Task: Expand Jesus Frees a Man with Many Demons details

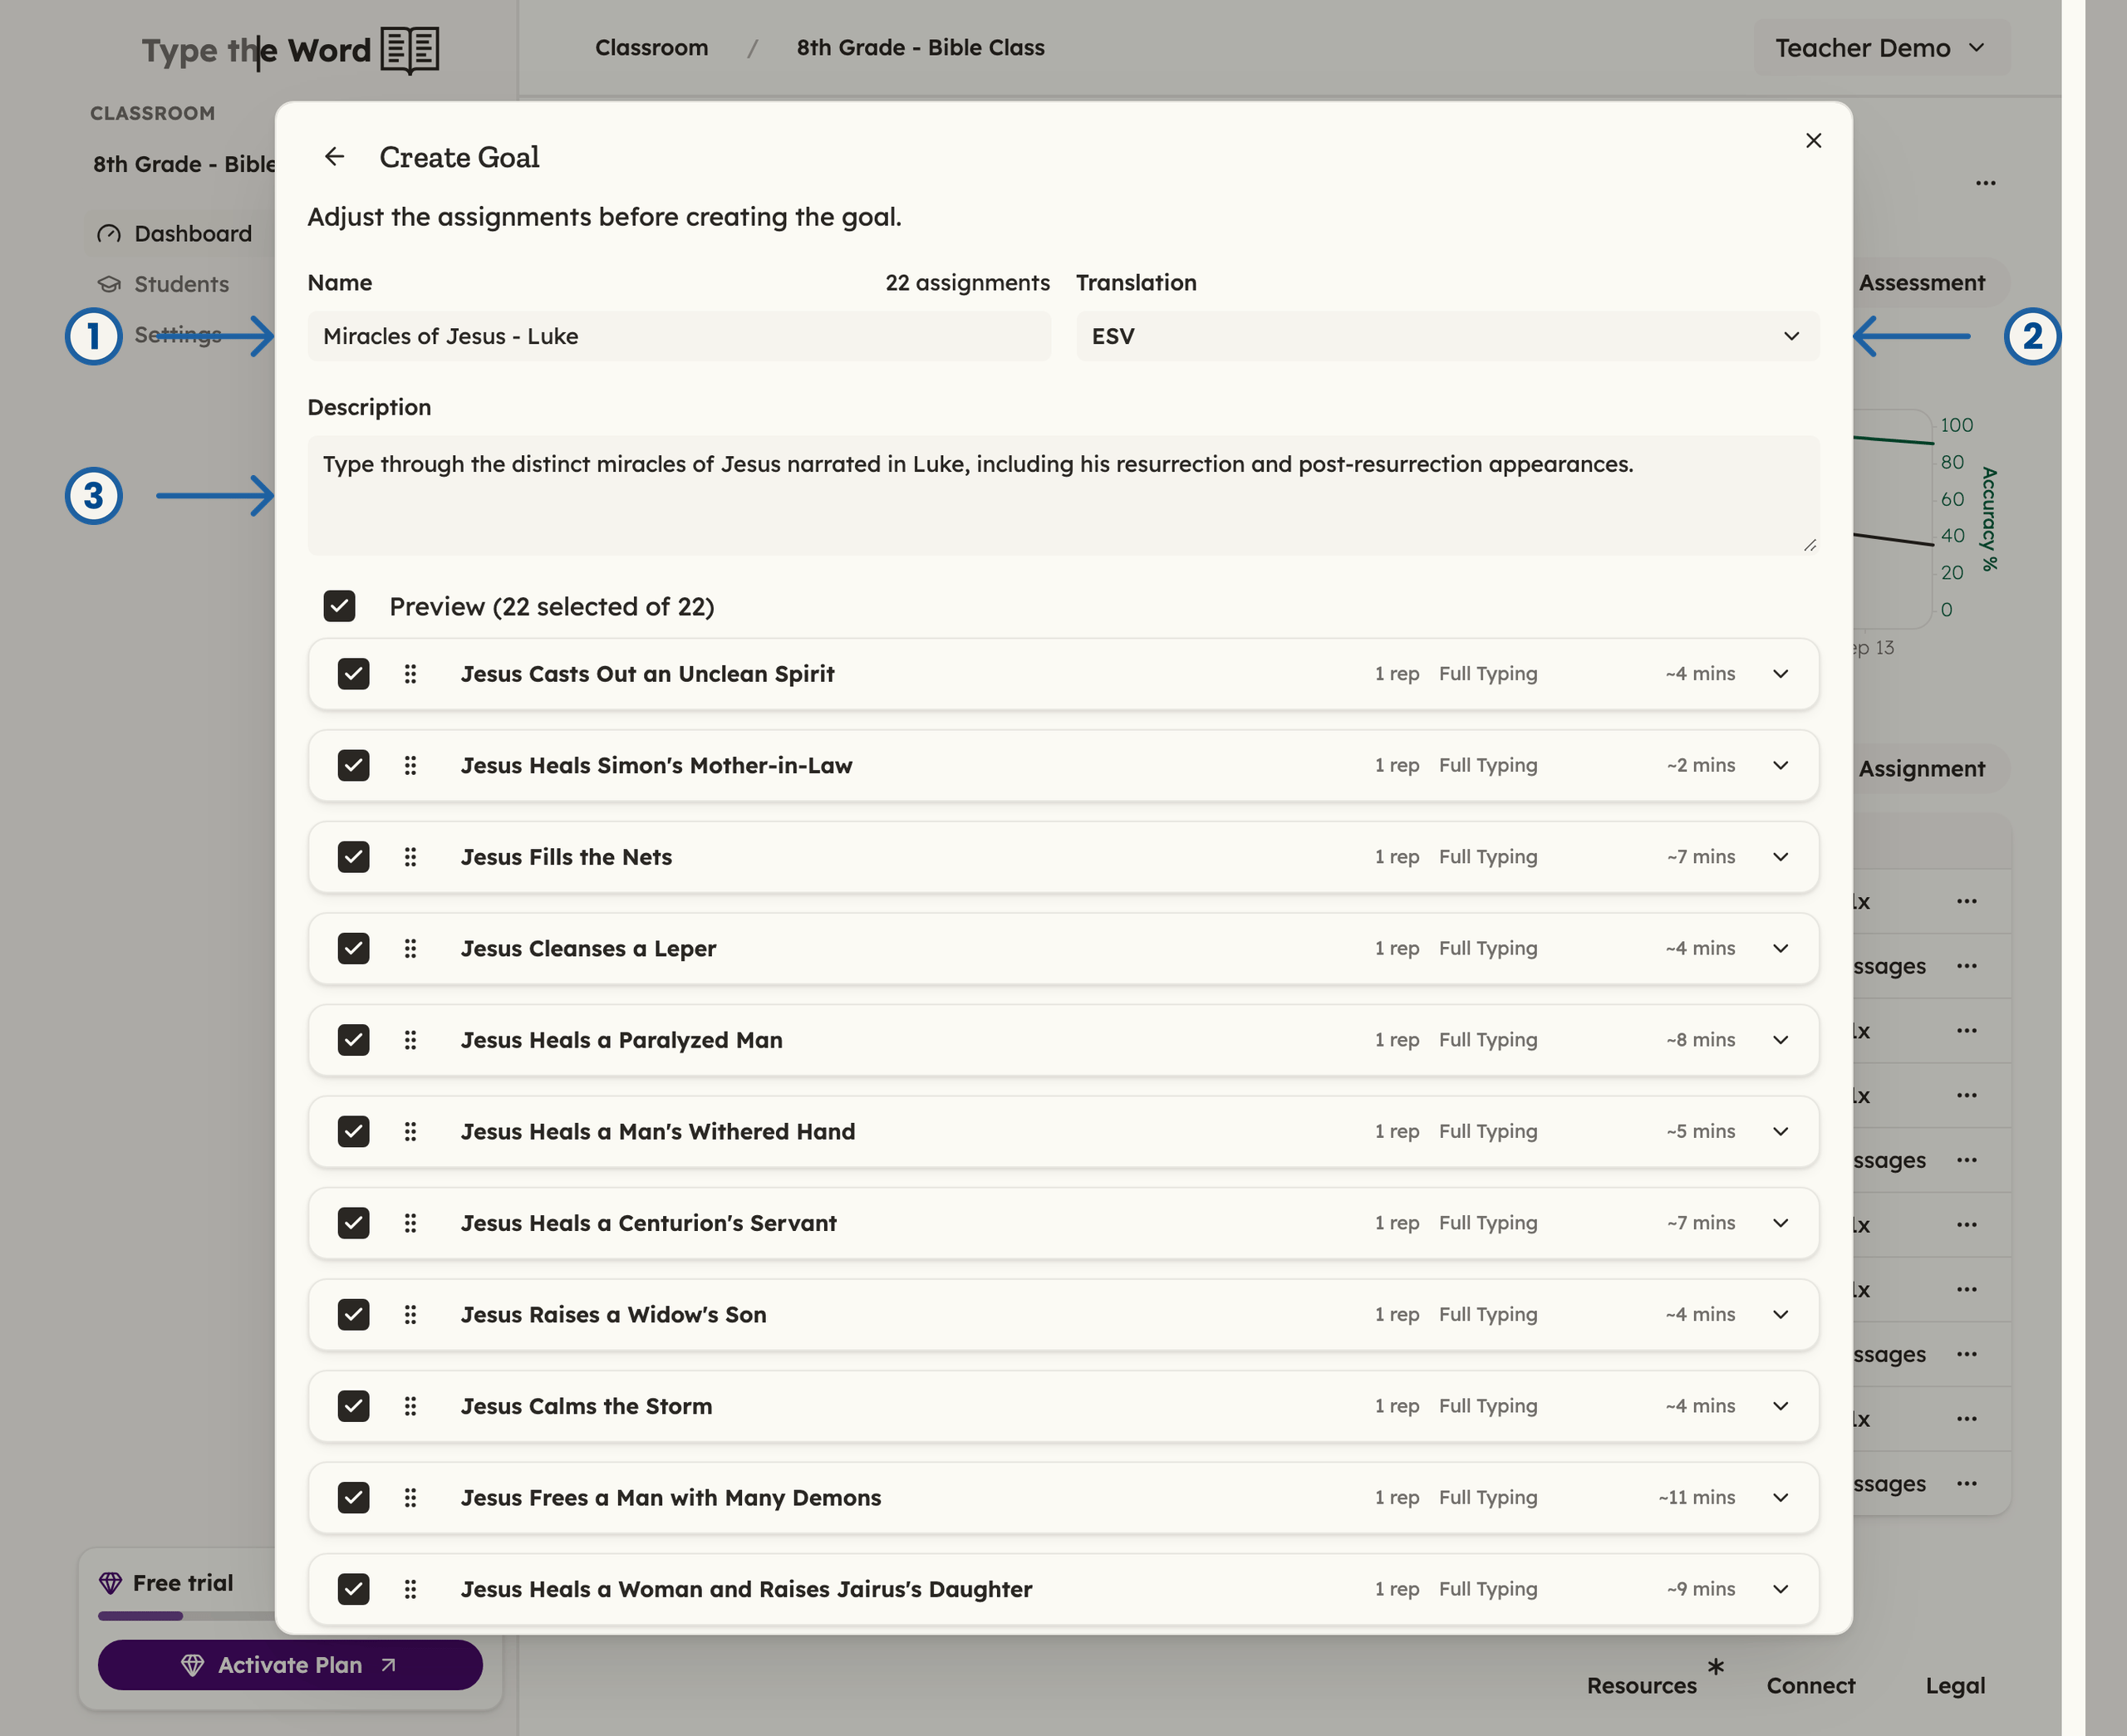Action: (x=1780, y=1498)
